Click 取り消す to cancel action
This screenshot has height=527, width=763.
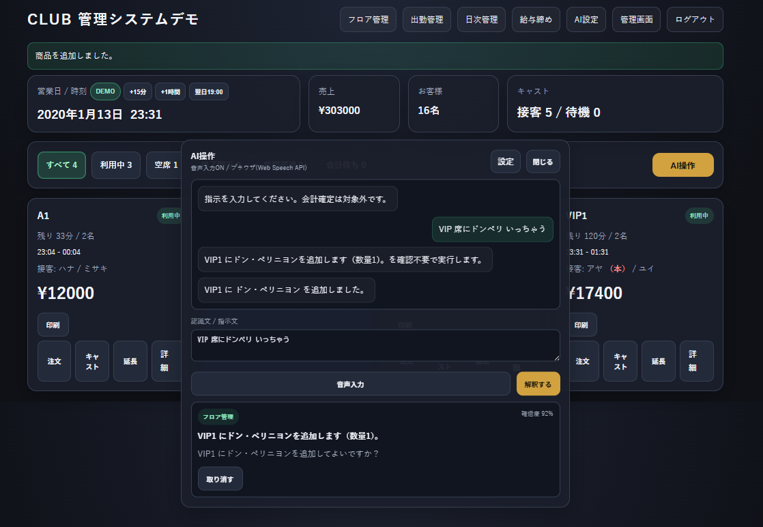point(220,479)
